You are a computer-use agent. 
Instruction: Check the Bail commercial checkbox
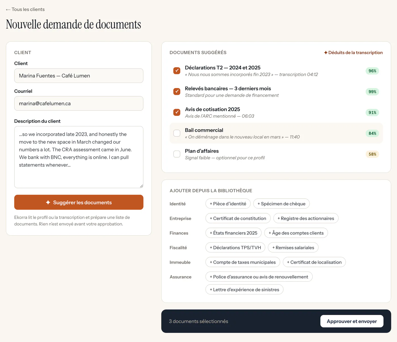177,133
